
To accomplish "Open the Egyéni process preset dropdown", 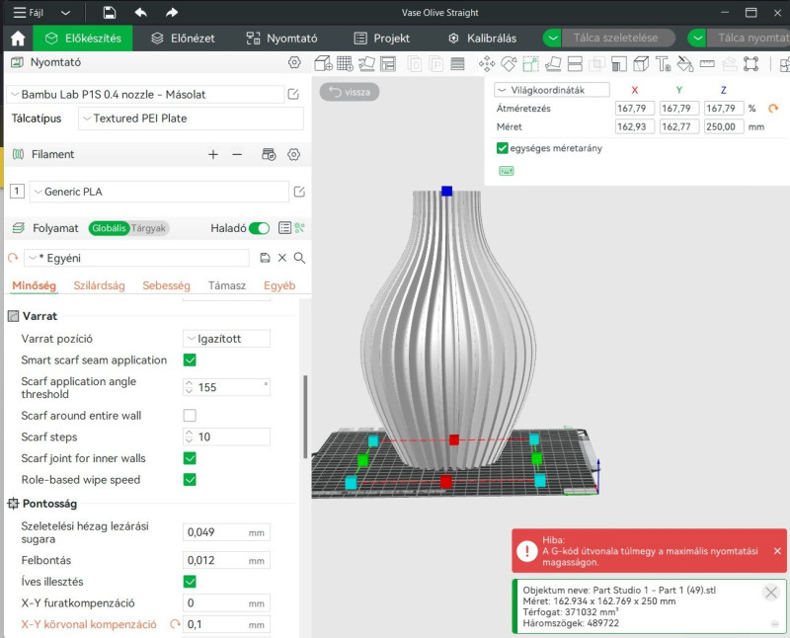I will tap(136, 258).
